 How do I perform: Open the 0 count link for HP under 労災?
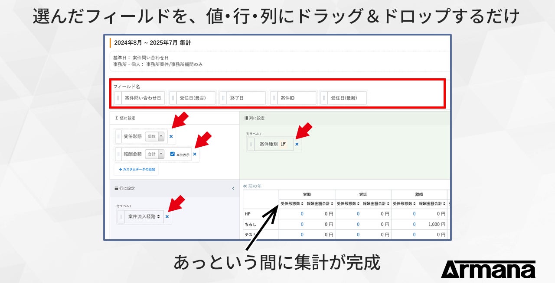358,214
